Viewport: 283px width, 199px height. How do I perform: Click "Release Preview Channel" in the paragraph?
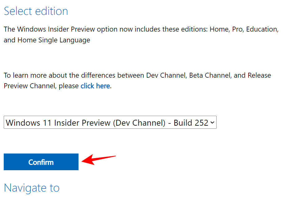point(258,76)
